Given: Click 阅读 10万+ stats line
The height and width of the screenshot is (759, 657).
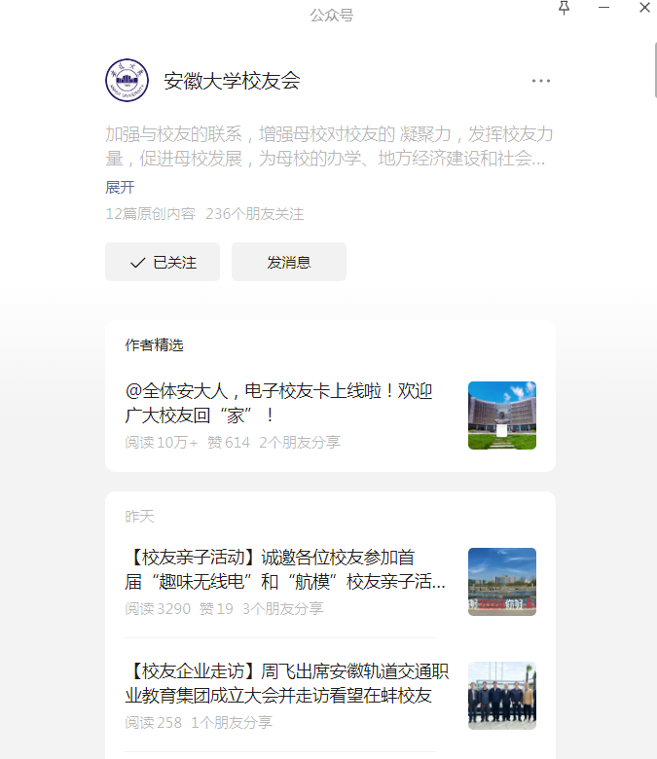Looking at the screenshot, I should point(162,442).
